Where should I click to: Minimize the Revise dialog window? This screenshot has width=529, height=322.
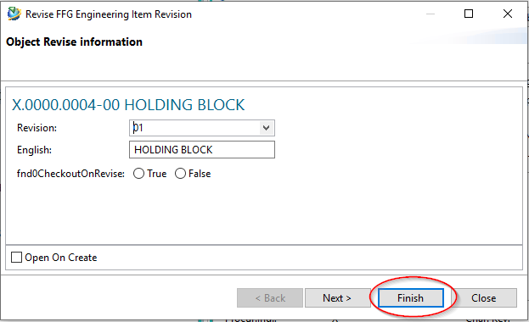[431, 14]
